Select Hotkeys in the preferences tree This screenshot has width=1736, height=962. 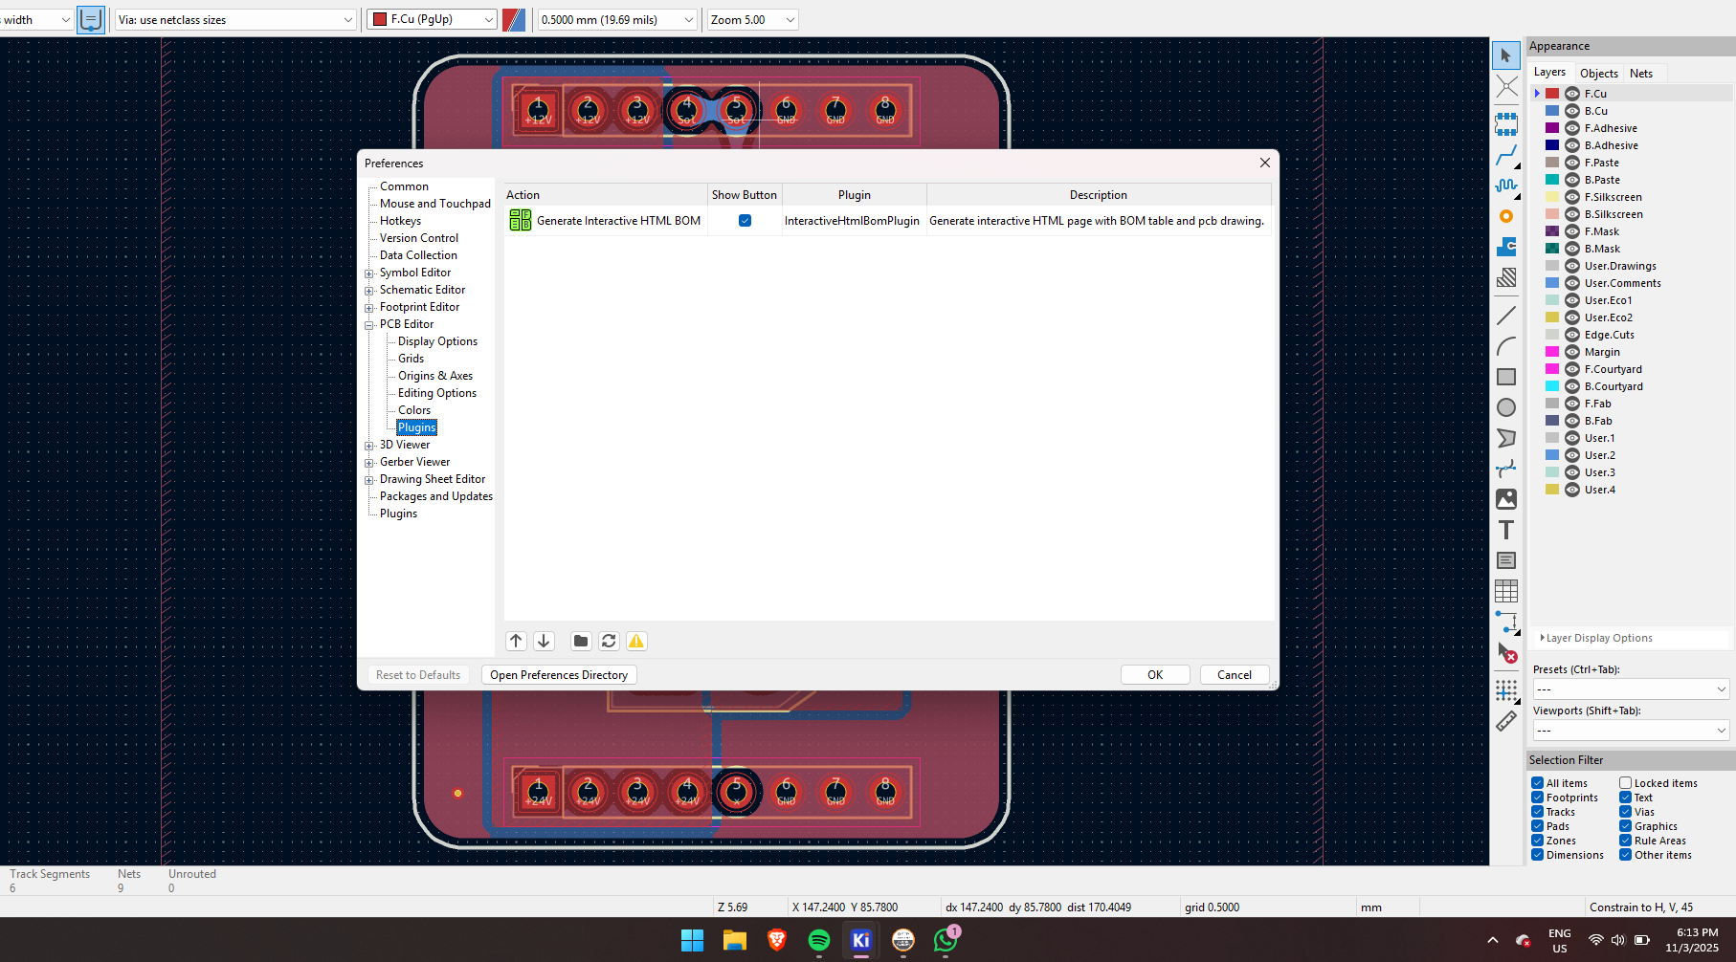[400, 221]
